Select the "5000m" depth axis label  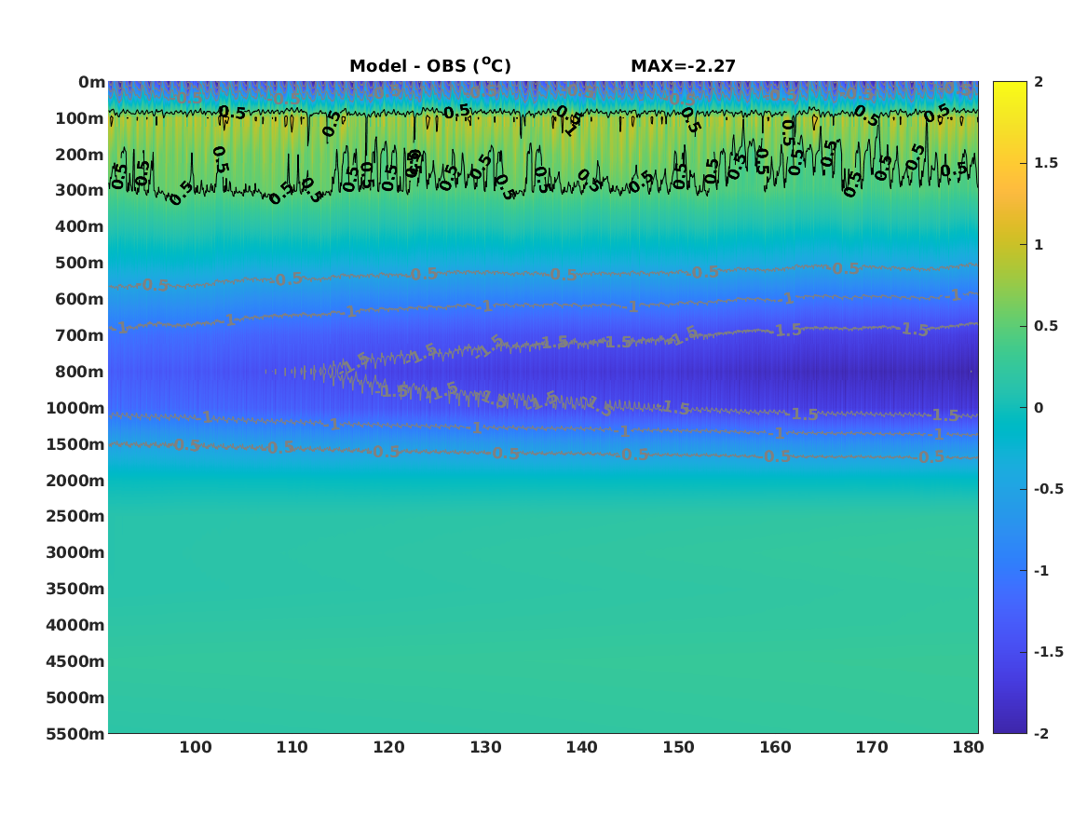[75, 698]
